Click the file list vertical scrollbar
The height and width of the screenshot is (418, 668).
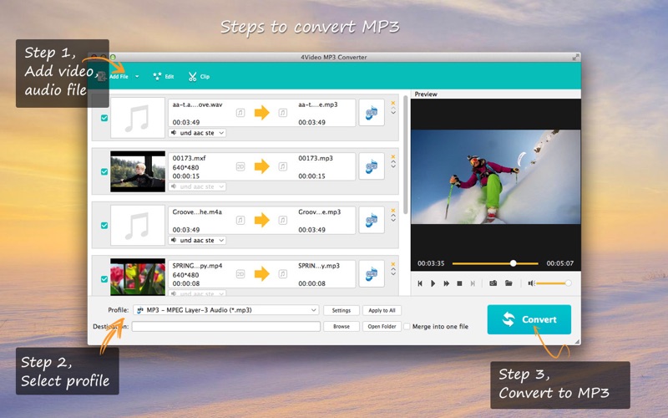tap(405, 155)
